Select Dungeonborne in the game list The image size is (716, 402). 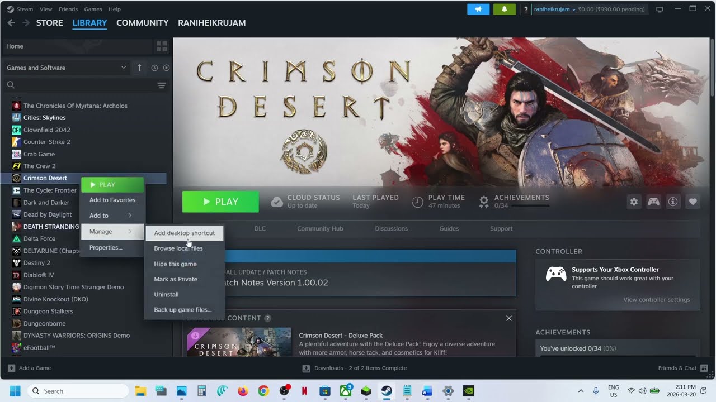pos(45,323)
